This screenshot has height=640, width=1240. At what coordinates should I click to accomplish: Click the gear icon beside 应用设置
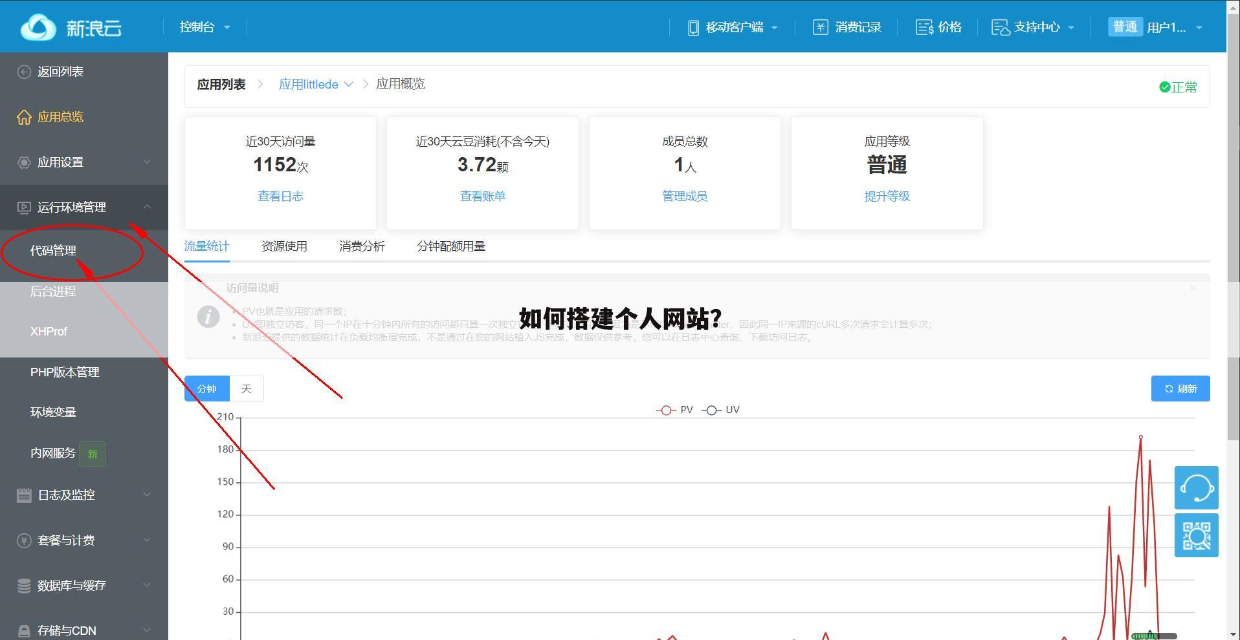tap(24, 162)
